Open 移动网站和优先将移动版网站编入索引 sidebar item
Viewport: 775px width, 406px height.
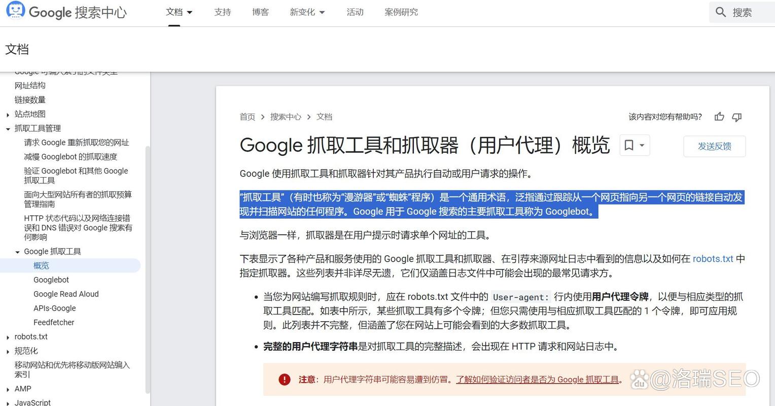click(72, 369)
